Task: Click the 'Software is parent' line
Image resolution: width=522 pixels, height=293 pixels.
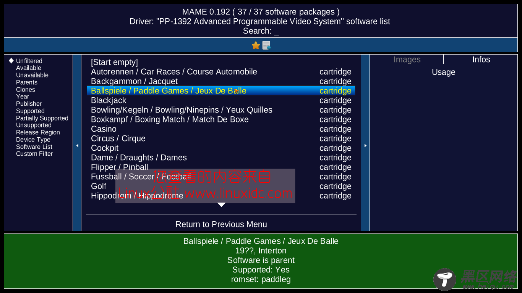Action: click(x=261, y=260)
